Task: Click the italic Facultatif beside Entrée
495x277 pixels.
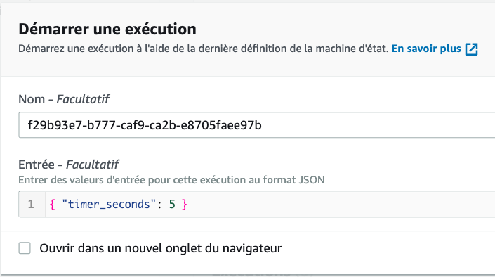Action: 93,165
